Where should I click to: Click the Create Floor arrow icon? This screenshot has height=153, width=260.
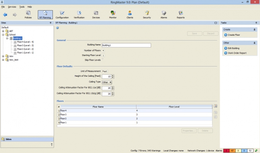226,35
